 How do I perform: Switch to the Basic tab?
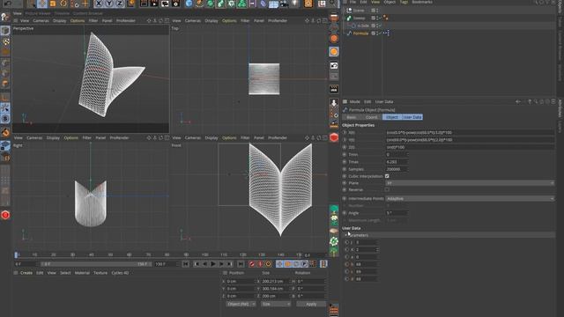pyautogui.click(x=352, y=117)
